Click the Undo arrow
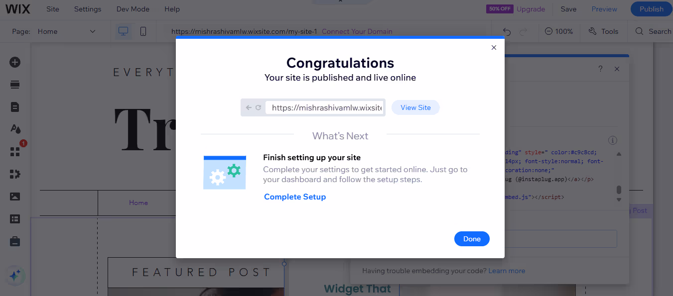The width and height of the screenshot is (673, 296). (507, 31)
